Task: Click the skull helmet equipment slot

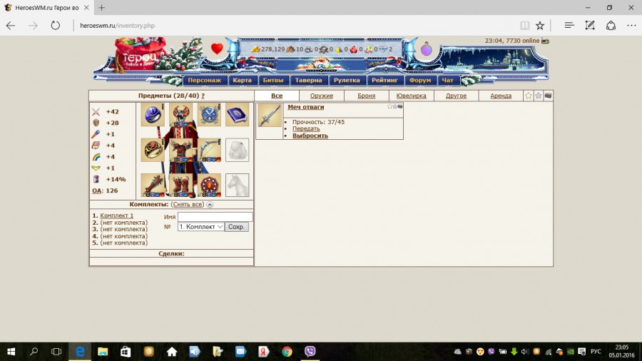Action: (180, 115)
